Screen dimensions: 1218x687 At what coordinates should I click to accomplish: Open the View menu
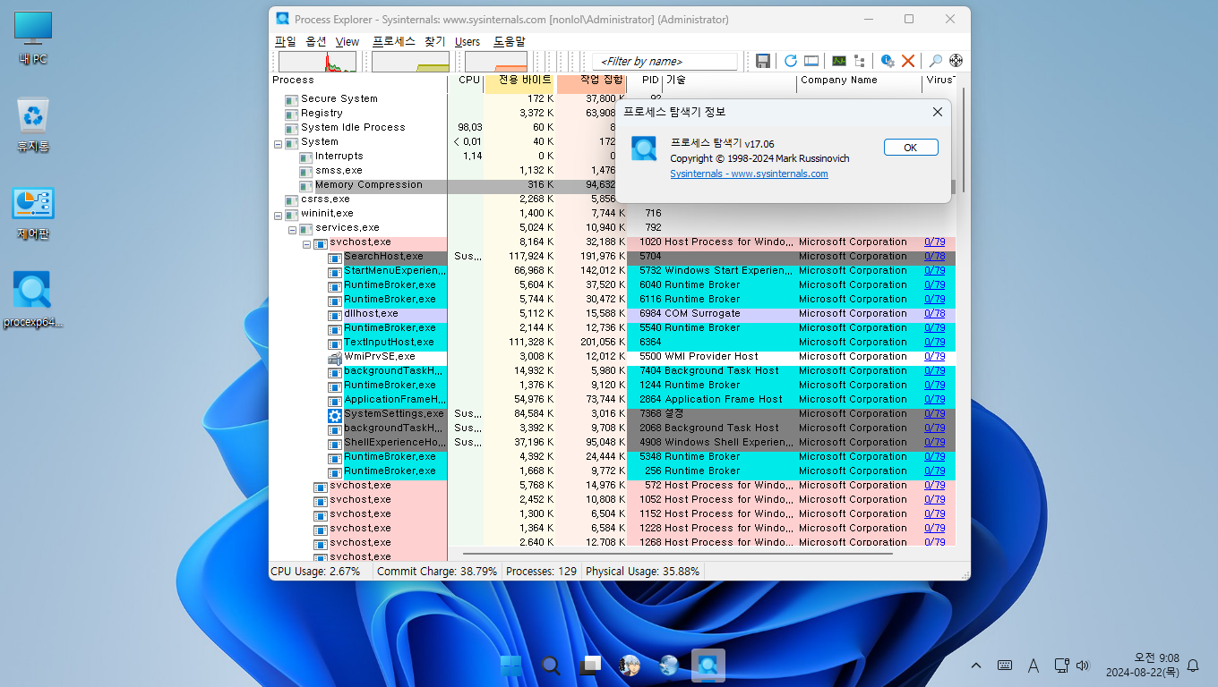tap(347, 42)
